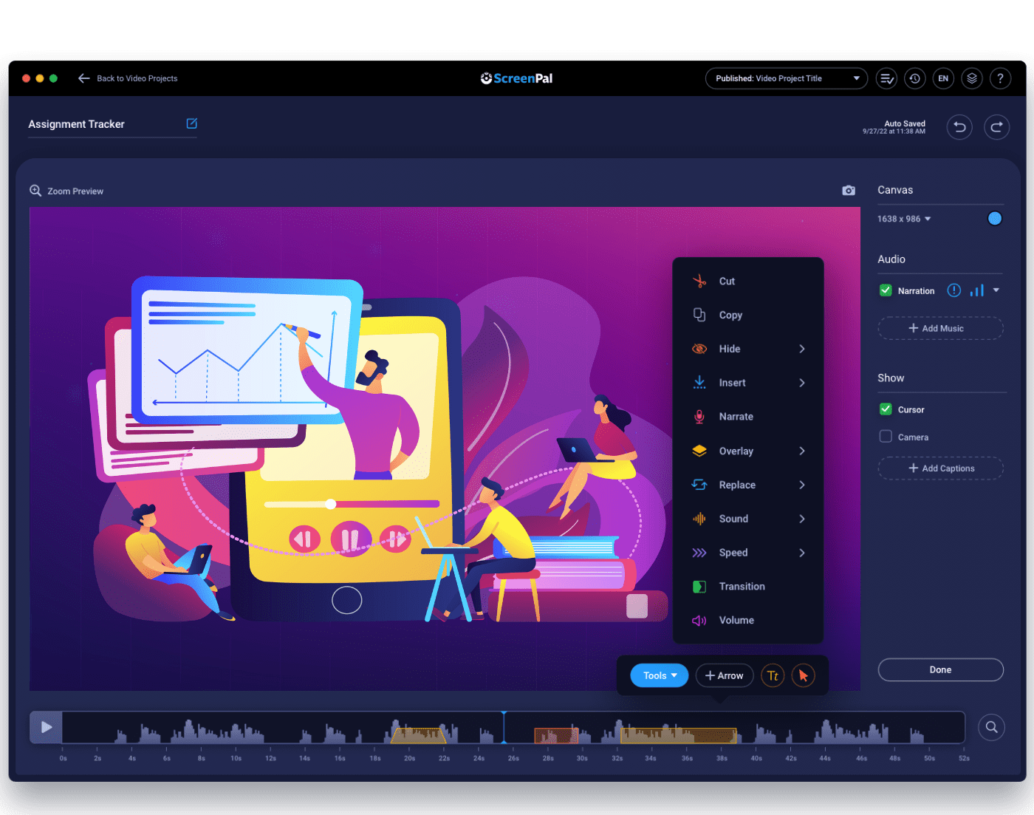Screen dimensions: 1034x815
Task: Enable the Camera checkbox under Show
Action: (x=885, y=437)
